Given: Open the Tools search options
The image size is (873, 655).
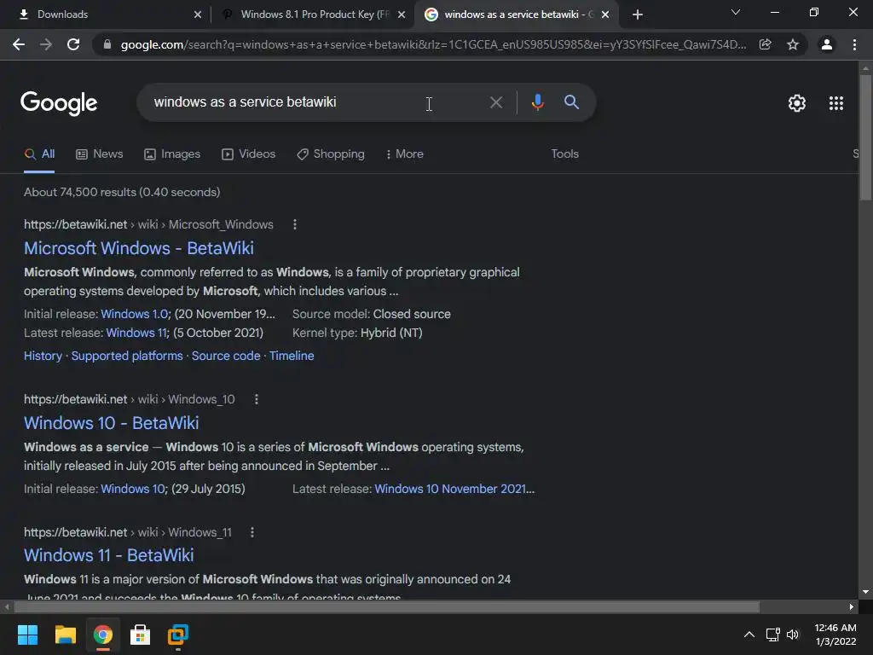Looking at the screenshot, I should click(564, 154).
